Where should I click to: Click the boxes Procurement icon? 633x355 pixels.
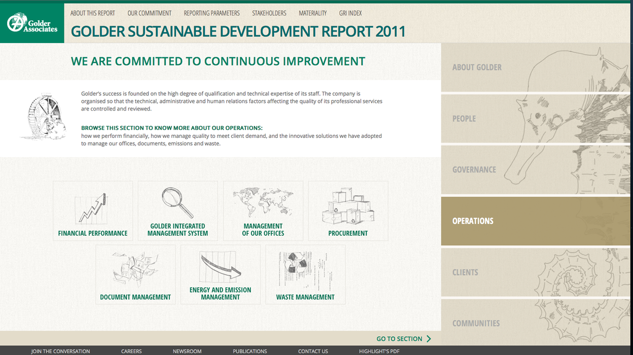tap(348, 207)
